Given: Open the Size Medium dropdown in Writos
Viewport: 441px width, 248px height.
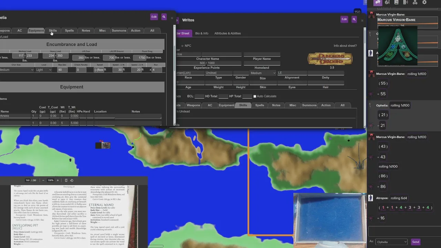Looking at the screenshot, I should pos(263,73).
